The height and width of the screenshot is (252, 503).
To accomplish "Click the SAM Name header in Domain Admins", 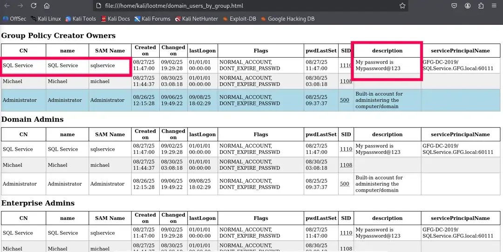I will tap(110, 134).
